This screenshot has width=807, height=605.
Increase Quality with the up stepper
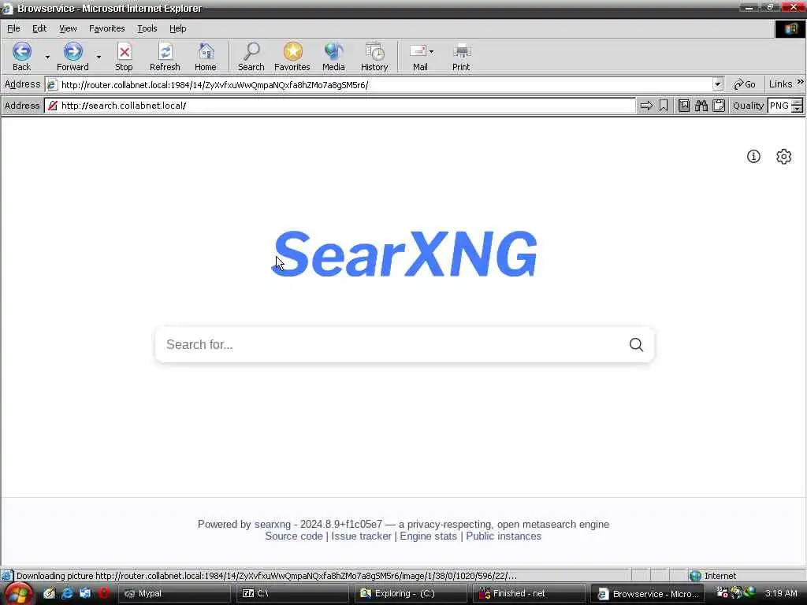coord(797,102)
